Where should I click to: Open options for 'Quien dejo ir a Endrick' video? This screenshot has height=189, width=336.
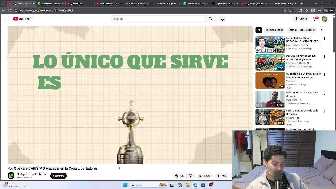coord(324,74)
